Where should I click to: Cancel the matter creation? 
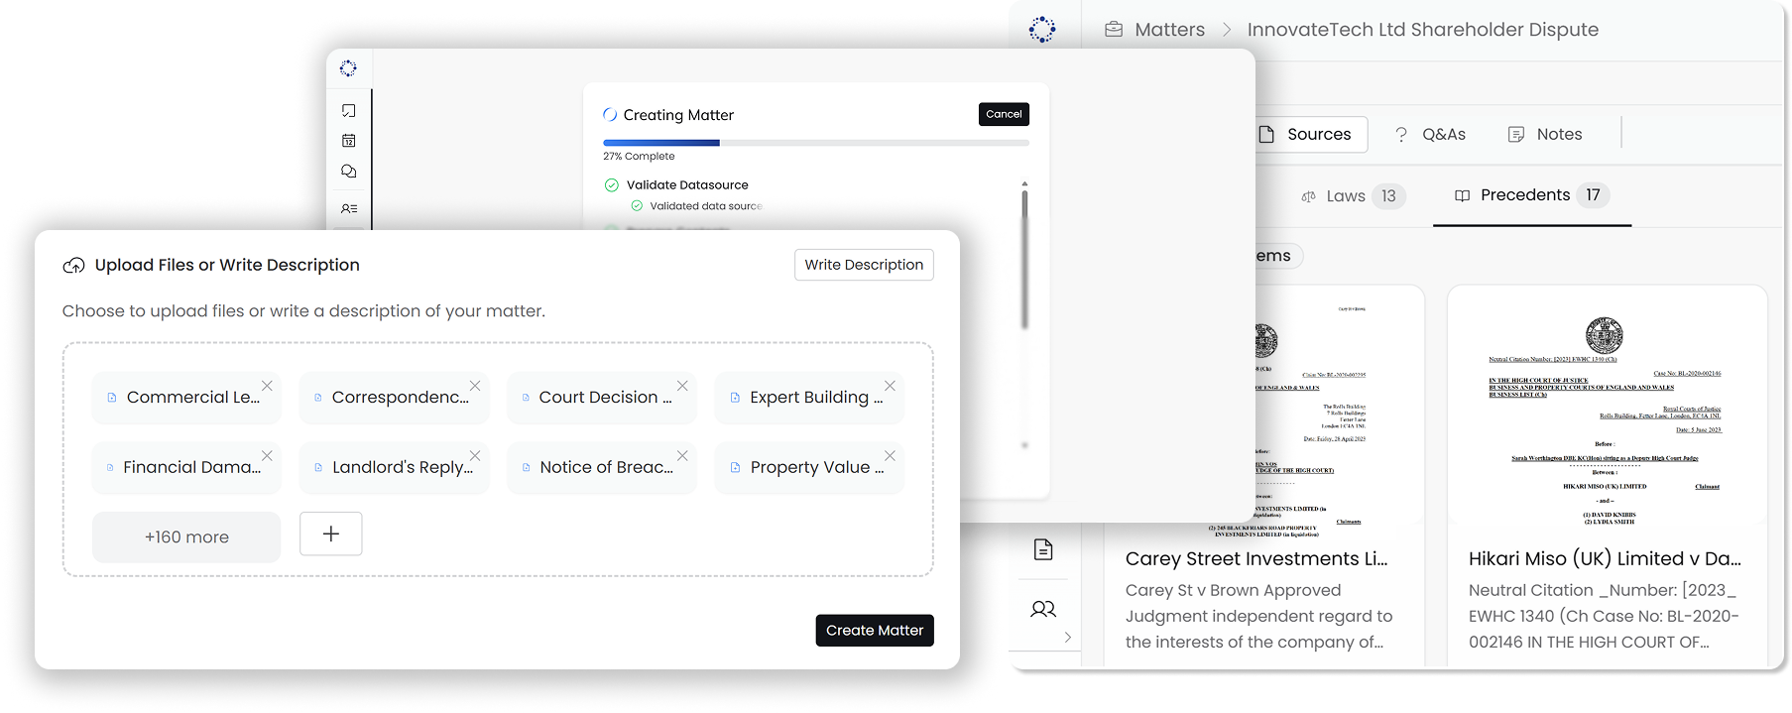pyautogui.click(x=1003, y=114)
